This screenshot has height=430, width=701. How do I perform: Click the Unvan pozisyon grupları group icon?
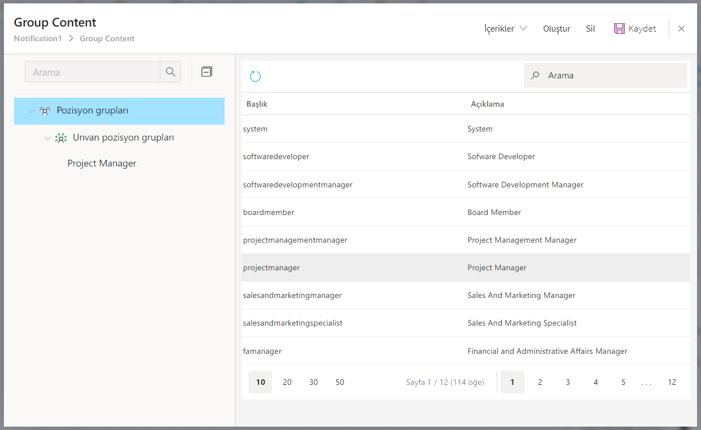click(61, 138)
